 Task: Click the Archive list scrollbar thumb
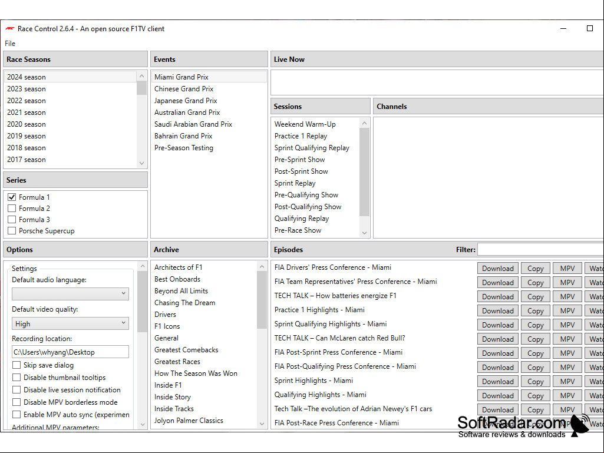pyautogui.click(x=262, y=300)
